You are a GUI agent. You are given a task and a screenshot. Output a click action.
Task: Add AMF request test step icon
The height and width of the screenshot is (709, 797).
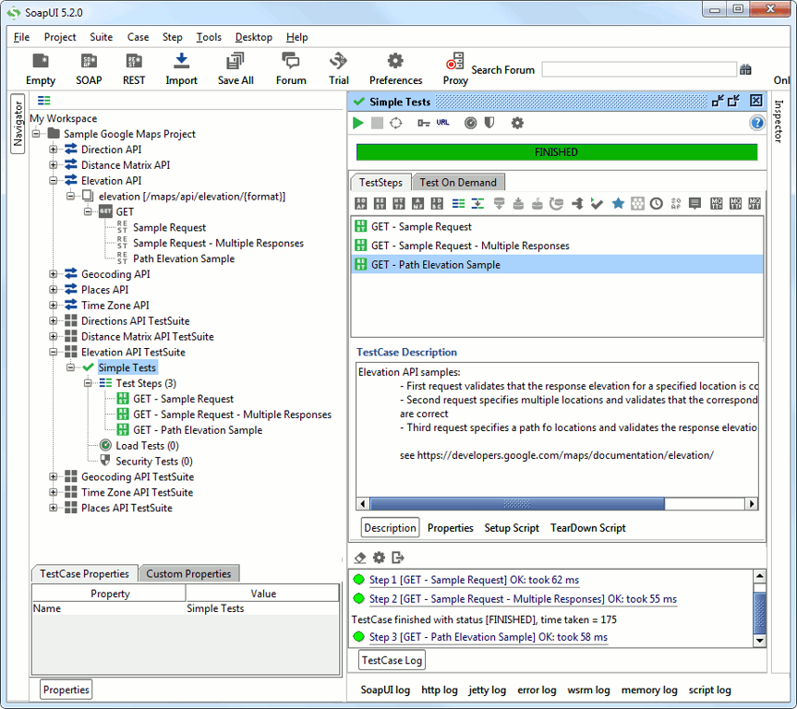tap(417, 204)
